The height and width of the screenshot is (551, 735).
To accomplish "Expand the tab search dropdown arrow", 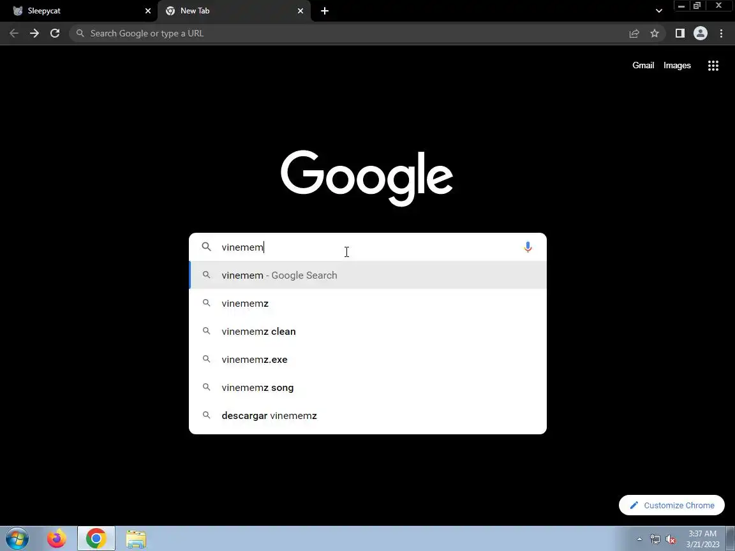I will [658, 11].
